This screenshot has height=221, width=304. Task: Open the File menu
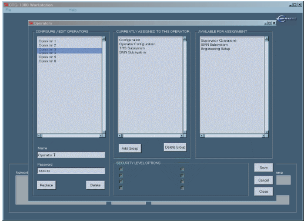click(8, 10)
